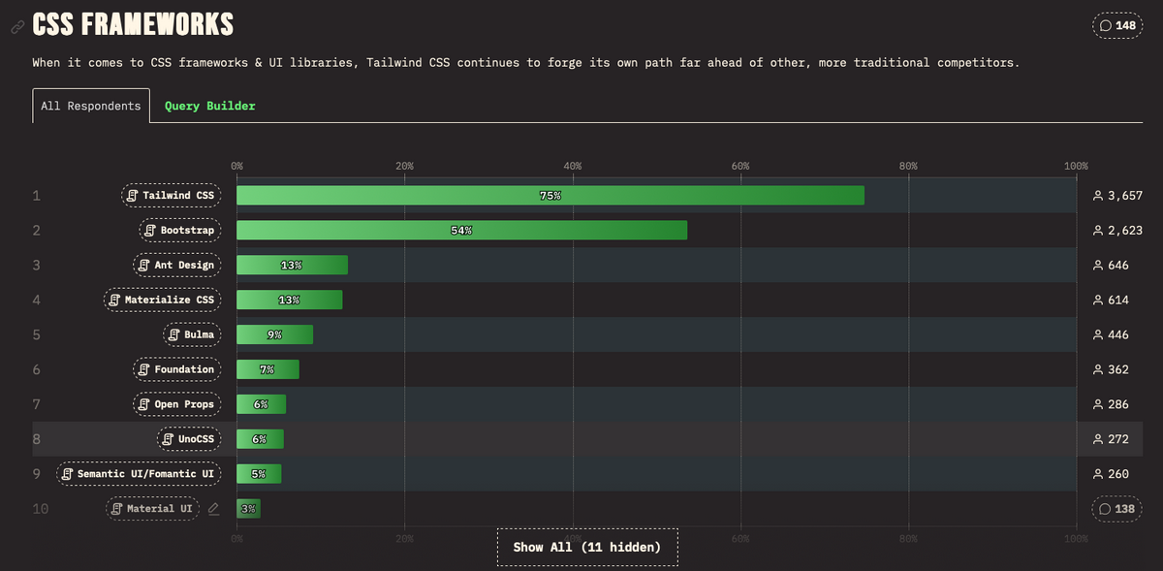
Task: Click the 54% Bootstrap bar
Action: tap(462, 231)
